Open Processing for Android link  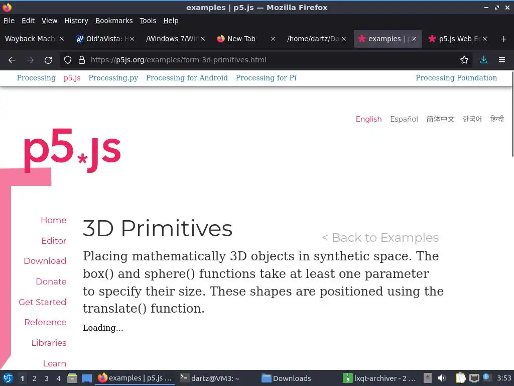click(187, 78)
